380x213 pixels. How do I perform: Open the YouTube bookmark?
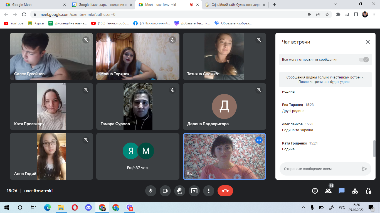pos(14,23)
